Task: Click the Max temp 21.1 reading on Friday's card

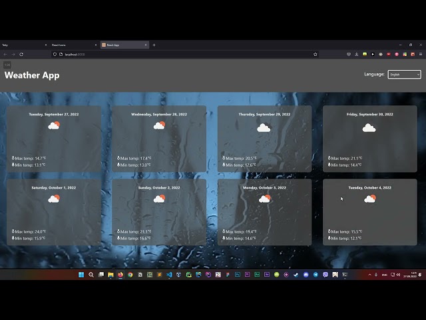Action: pyautogui.click(x=346, y=158)
